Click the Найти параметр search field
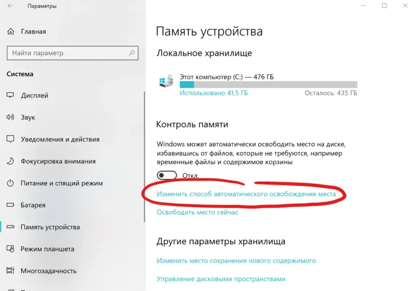Screen dimensions: 415x291 73,53
